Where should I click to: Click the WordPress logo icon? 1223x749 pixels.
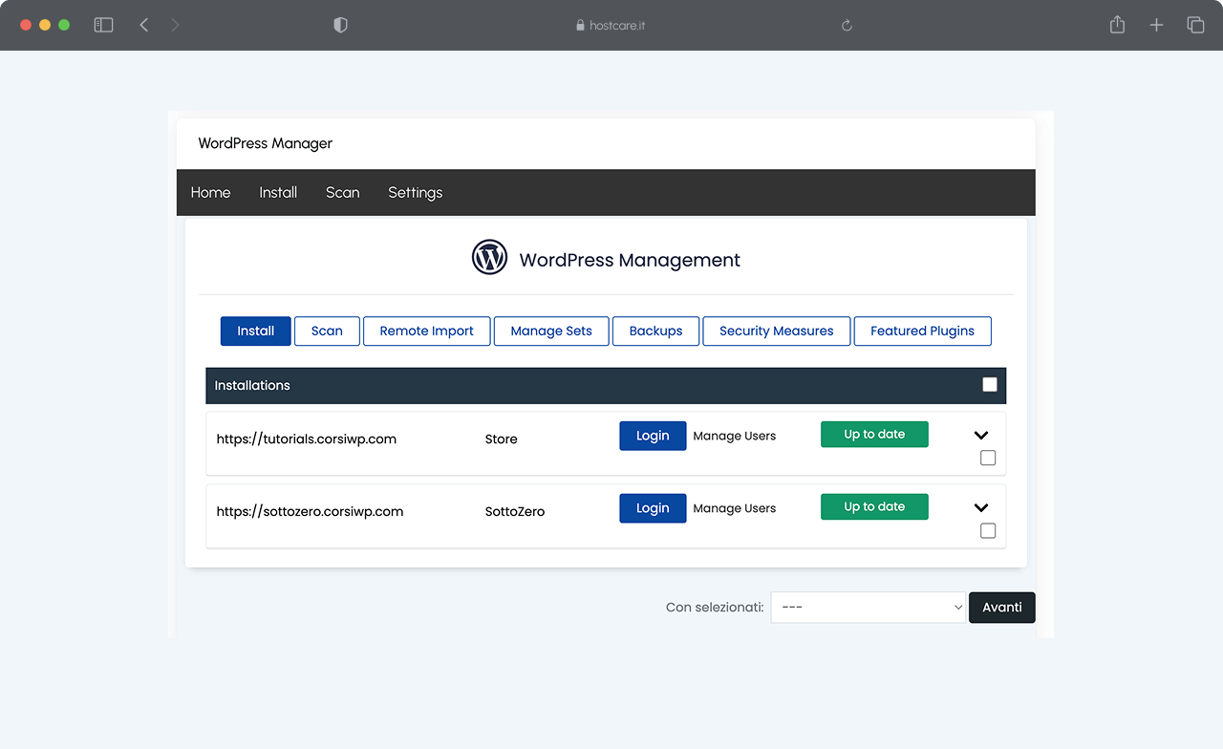coord(489,257)
